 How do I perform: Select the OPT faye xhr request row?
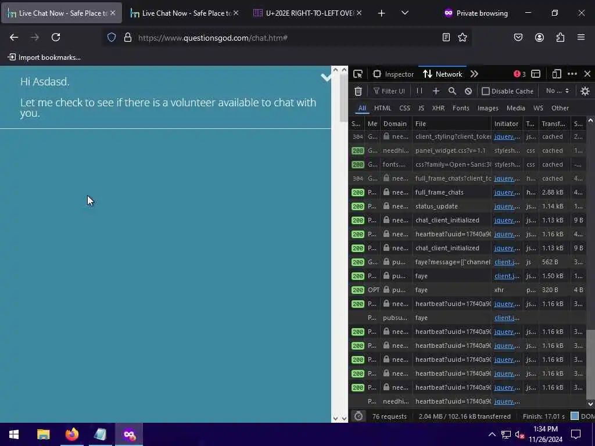coord(468,290)
